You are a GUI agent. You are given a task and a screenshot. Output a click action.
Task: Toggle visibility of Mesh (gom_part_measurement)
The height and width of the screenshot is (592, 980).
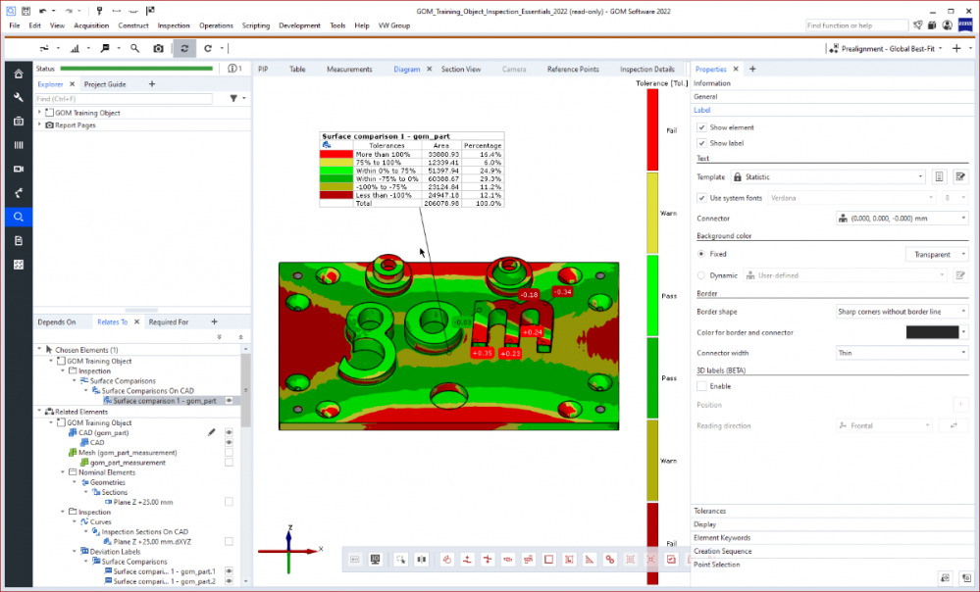tap(229, 452)
